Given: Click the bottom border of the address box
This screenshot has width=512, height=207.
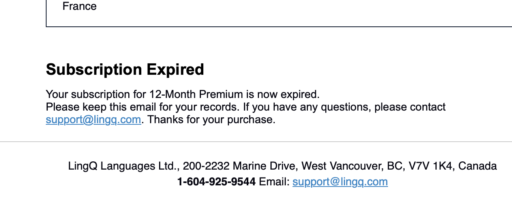Looking at the screenshot, I should (x=276, y=27).
